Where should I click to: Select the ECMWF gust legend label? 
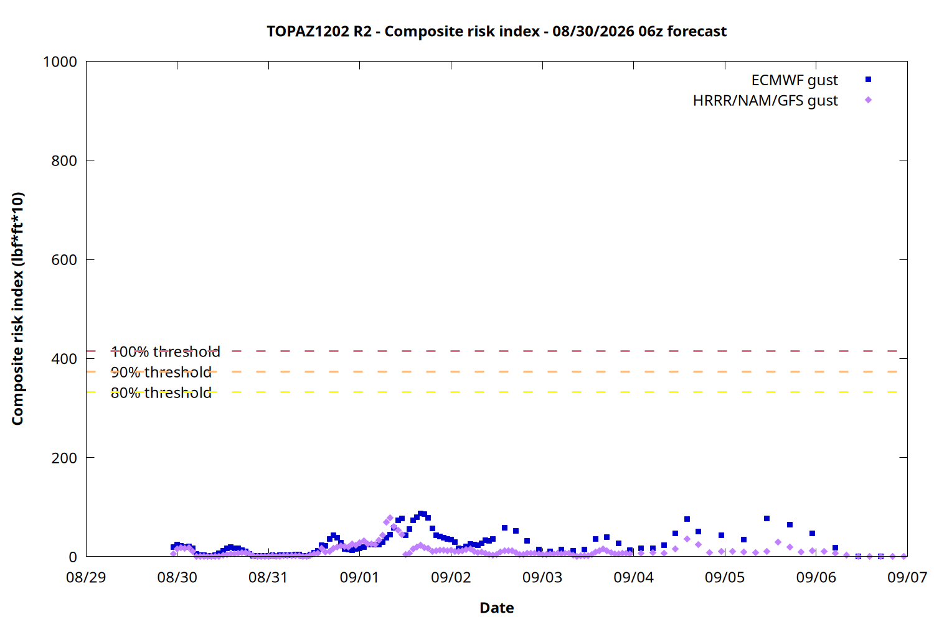[x=795, y=80]
